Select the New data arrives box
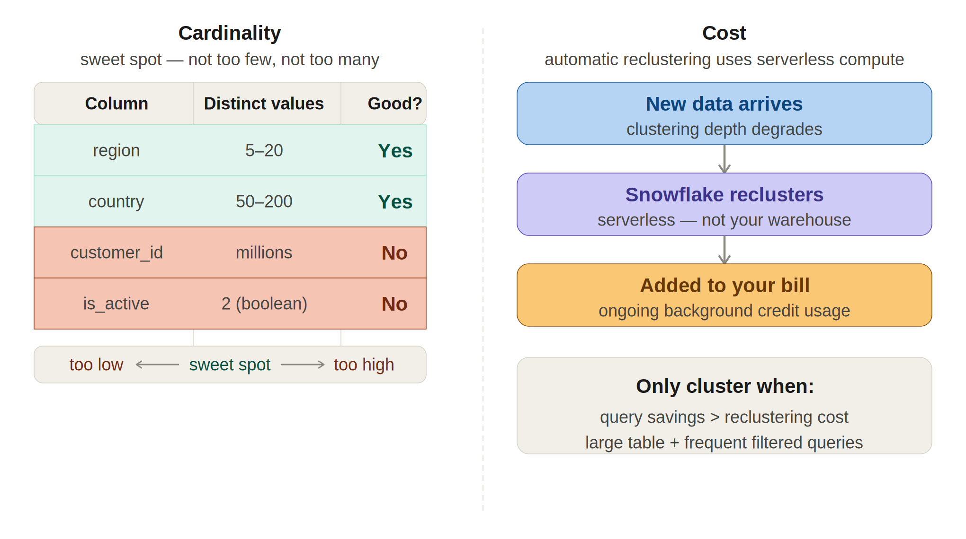Image resolution: width=966 pixels, height=539 pixels. pos(724,113)
